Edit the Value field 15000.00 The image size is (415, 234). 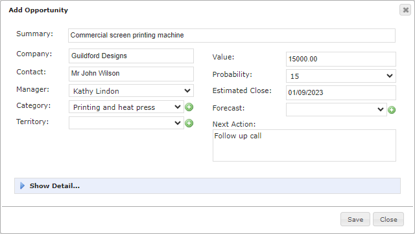pyautogui.click(x=341, y=59)
